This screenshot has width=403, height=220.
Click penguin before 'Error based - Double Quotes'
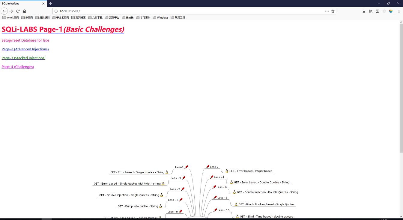coord(231,182)
